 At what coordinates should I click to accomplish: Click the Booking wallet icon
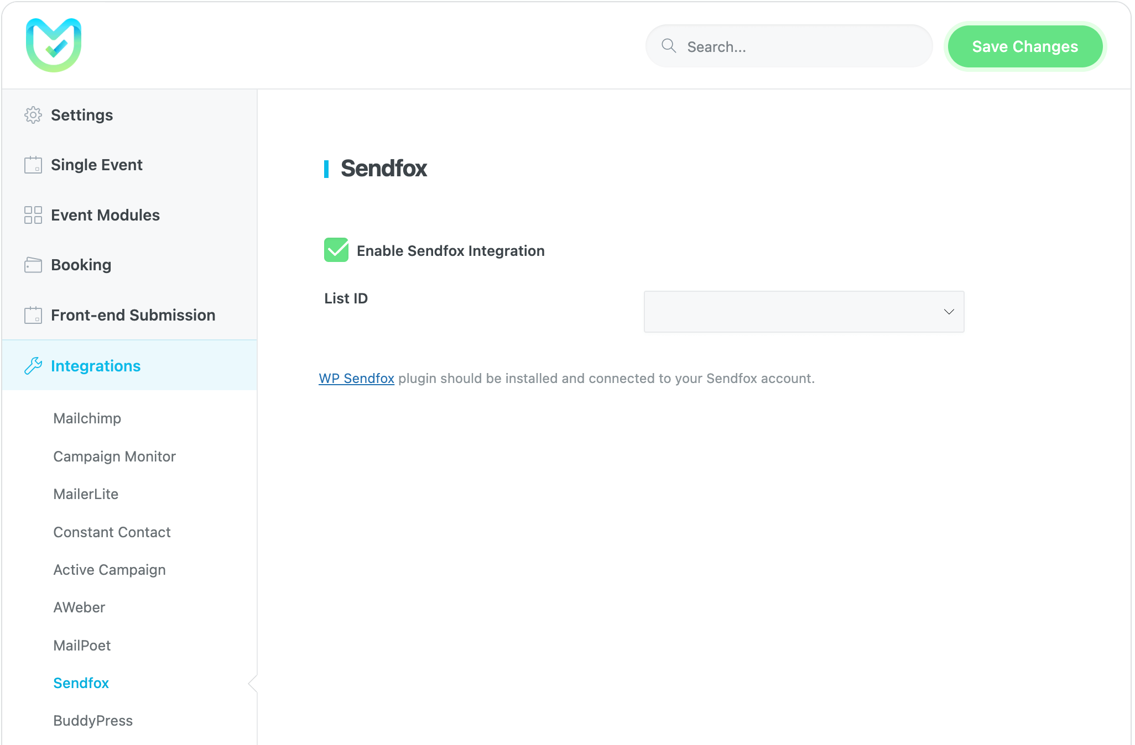pos(33,265)
